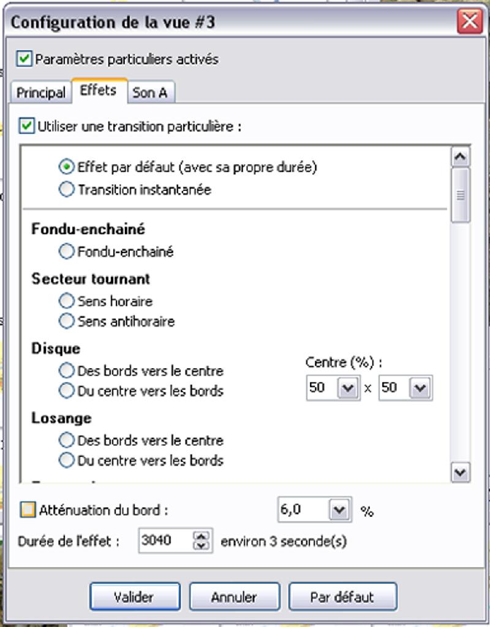Choose the Fondu-enchaîné radio option

[x=66, y=251]
